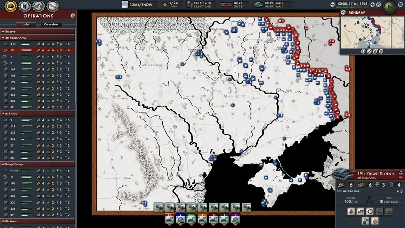This screenshot has height=228, width=405.
Task: Select the 168 division row in the list
Action: 38,76
